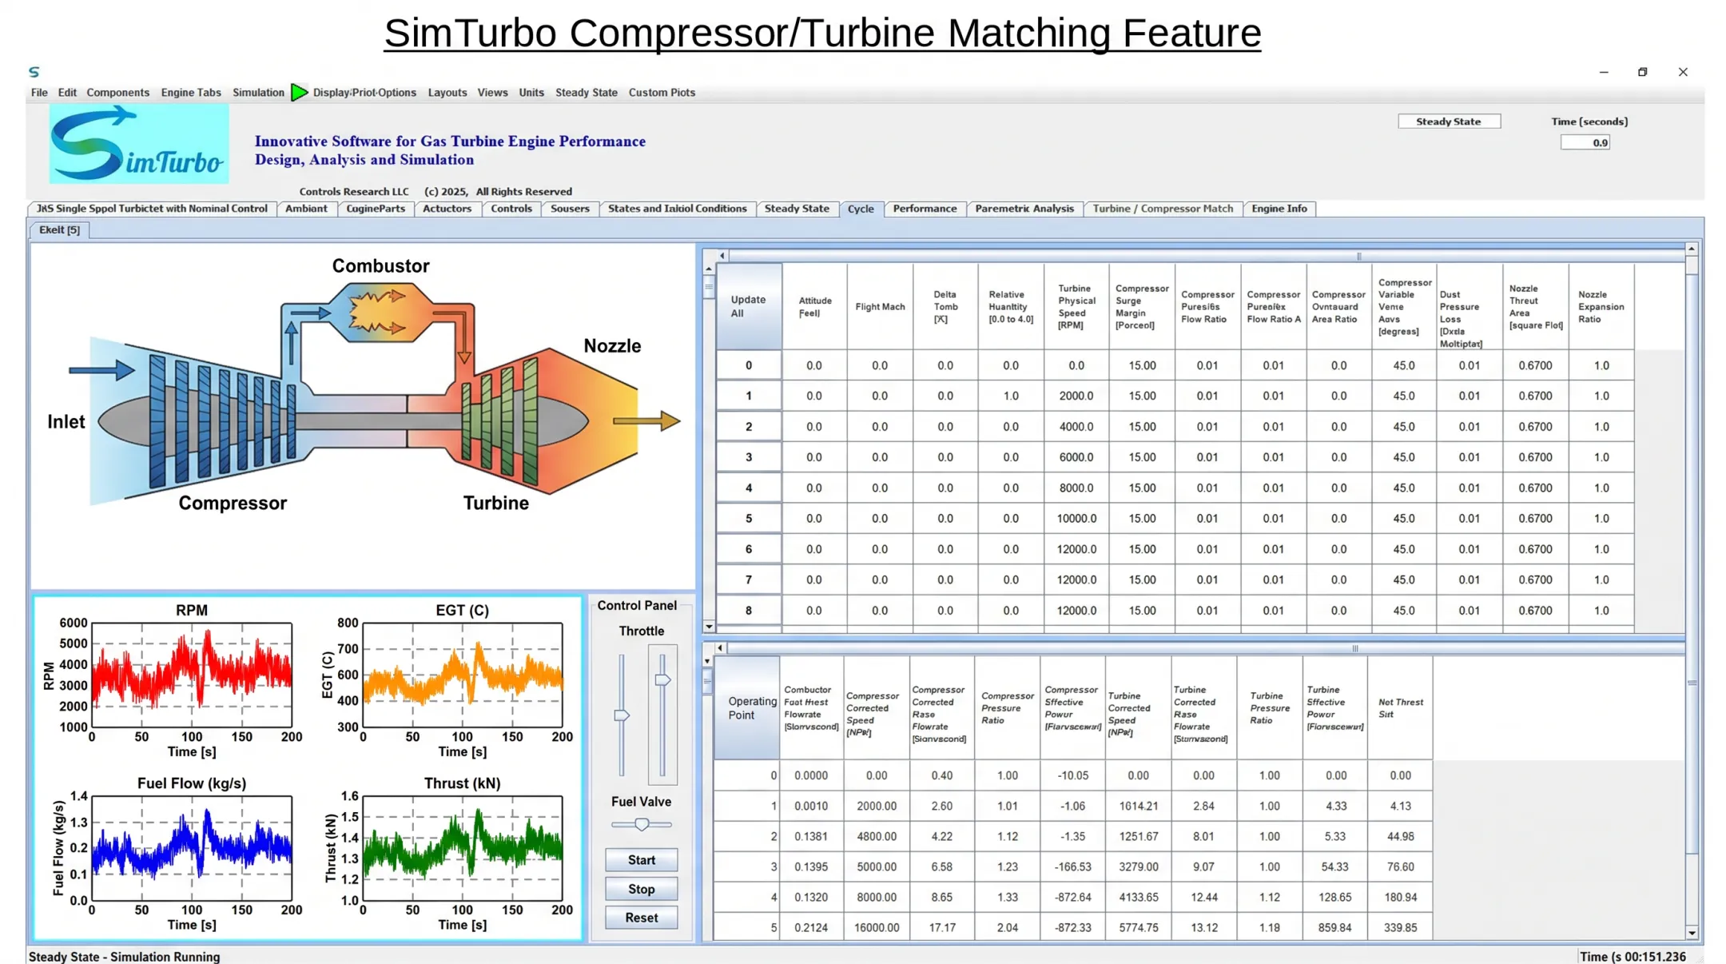The height and width of the screenshot is (964, 1726).
Task: Click the SimTurbo logo image
Action: (x=139, y=145)
